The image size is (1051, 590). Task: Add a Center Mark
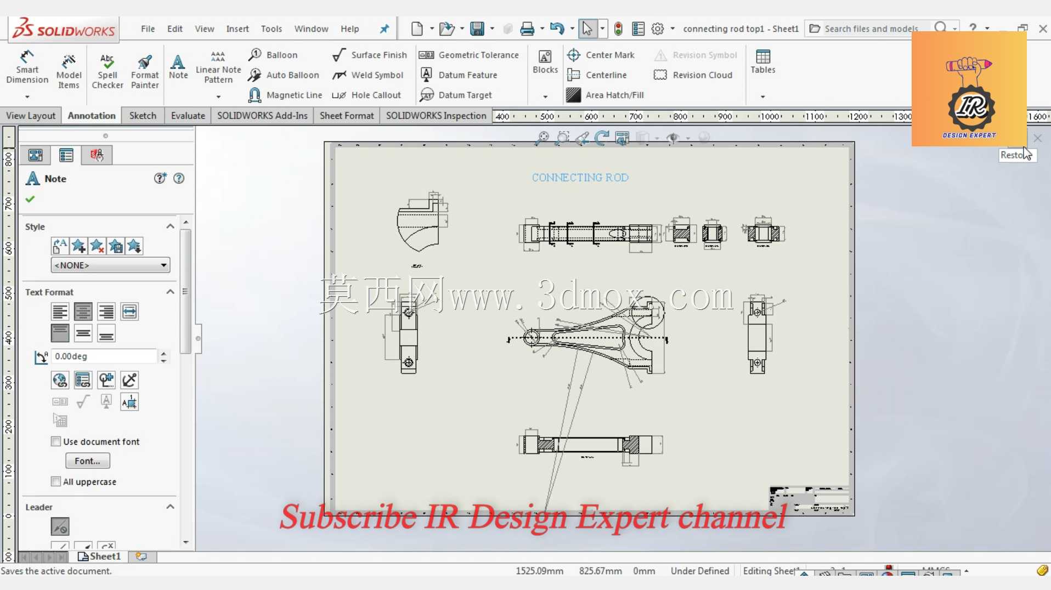601,55
